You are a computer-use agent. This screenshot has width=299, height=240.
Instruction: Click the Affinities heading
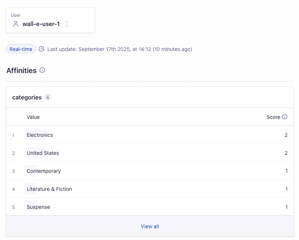point(21,70)
